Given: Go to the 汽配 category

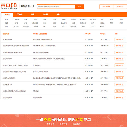Looking at the screenshot, I should [26, 20].
